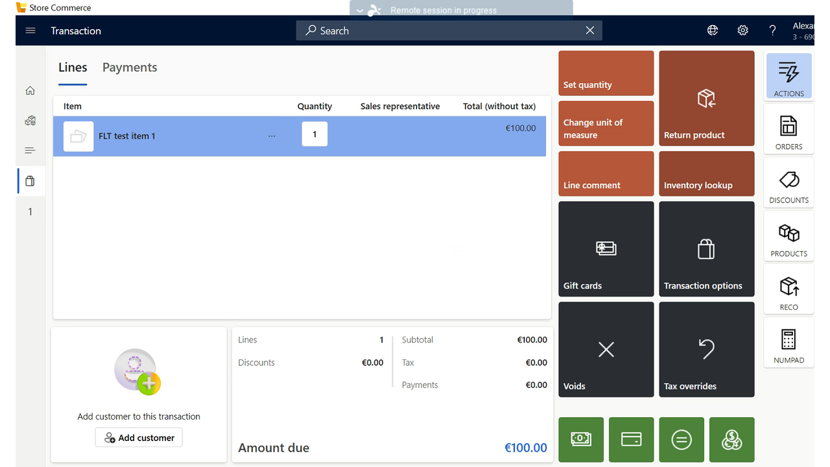Click the Set quantity tile

click(606, 73)
